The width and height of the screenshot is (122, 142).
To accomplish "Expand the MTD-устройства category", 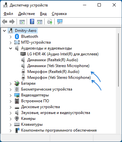I will [10, 43].
